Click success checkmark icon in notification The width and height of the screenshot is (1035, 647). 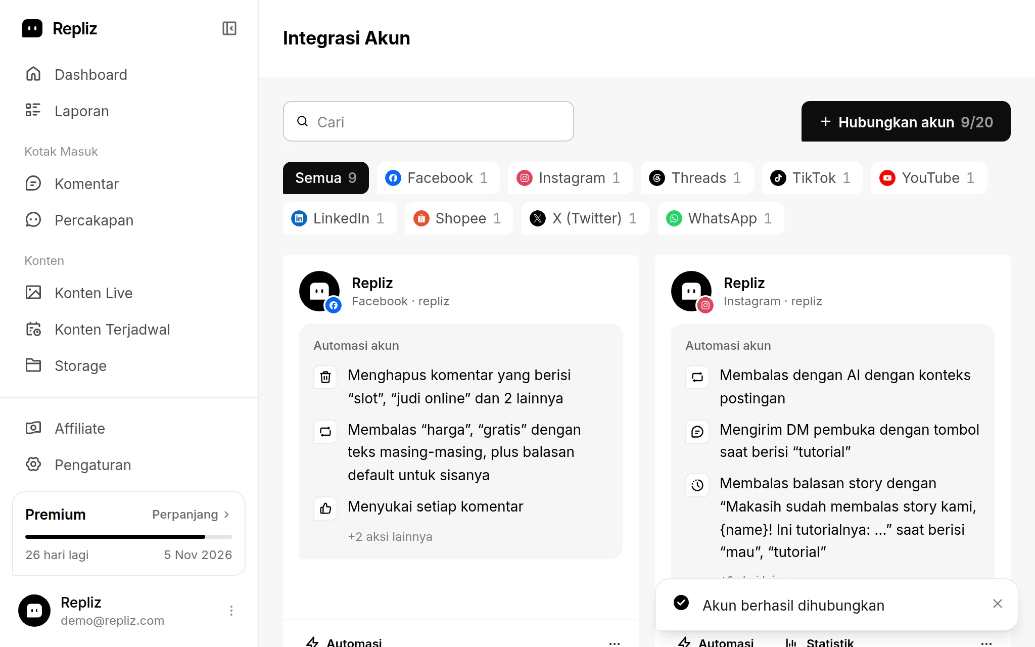tap(681, 603)
